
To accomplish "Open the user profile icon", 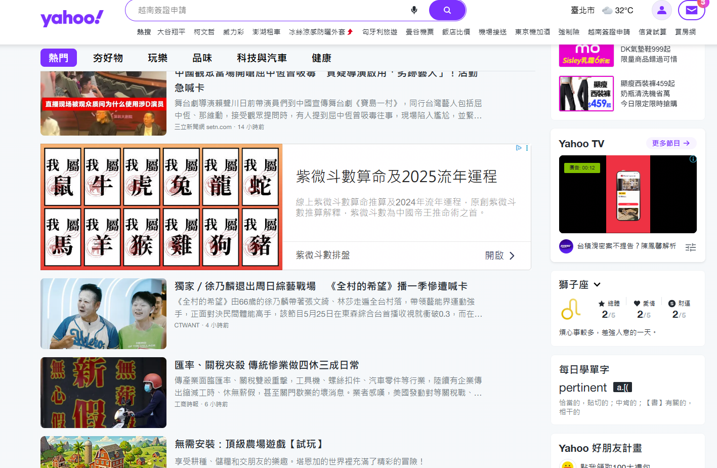I will click(x=661, y=10).
